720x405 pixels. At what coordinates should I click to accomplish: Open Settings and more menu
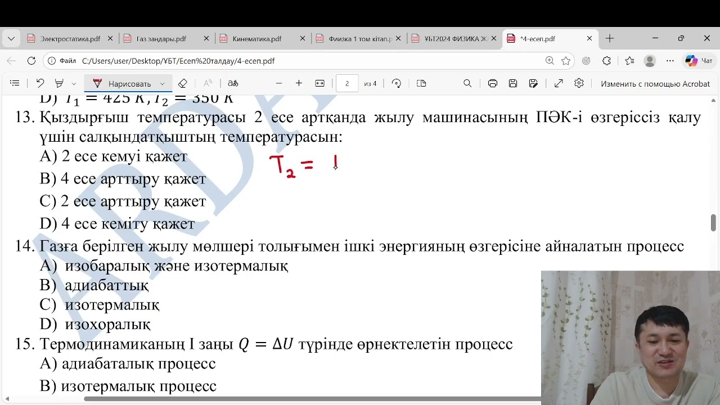pyautogui.click(x=670, y=61)
